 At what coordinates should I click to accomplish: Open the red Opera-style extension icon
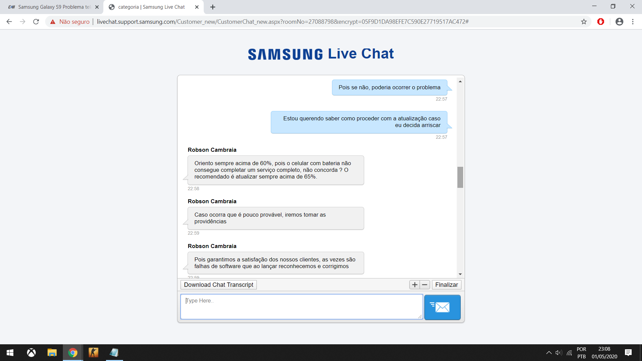[601, 22]
